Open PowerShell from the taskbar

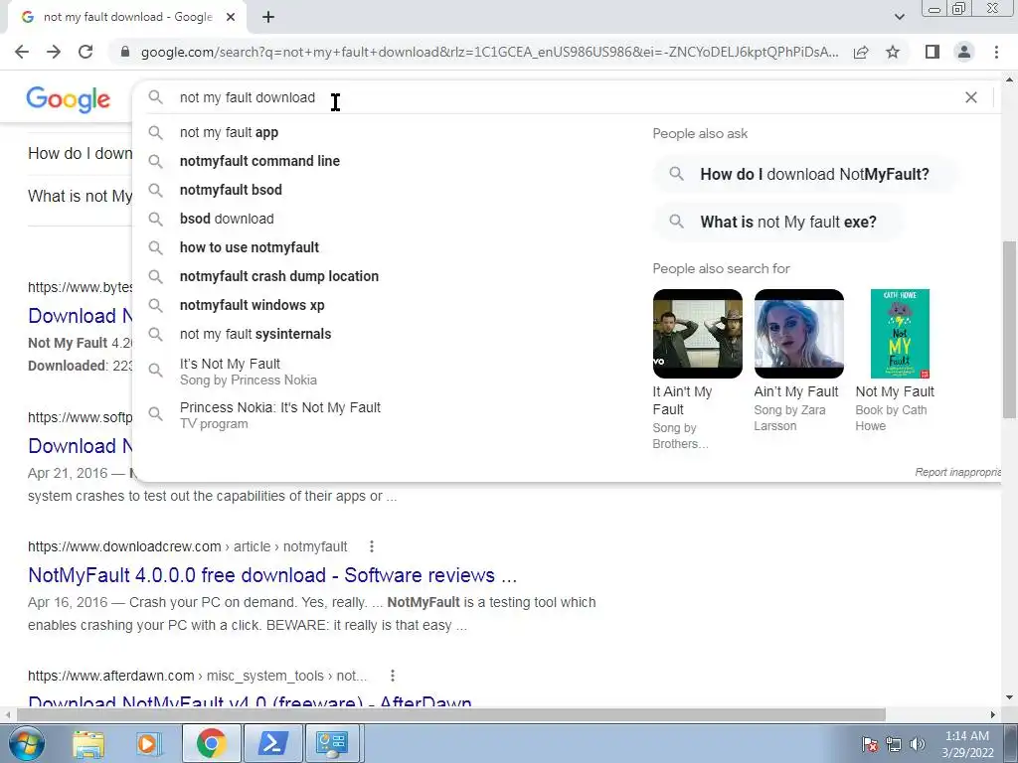tap(272, 743)
